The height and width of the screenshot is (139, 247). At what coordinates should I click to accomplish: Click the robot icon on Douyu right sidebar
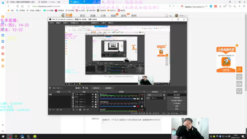point(239,84)
